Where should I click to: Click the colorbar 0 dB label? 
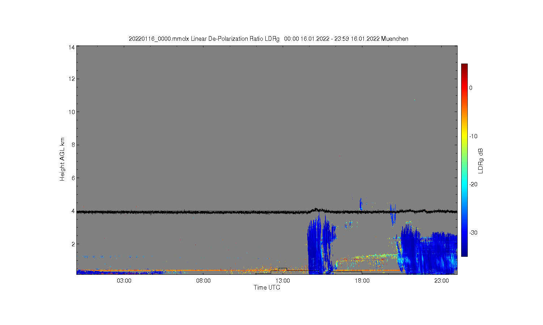(x=471, y=88)
